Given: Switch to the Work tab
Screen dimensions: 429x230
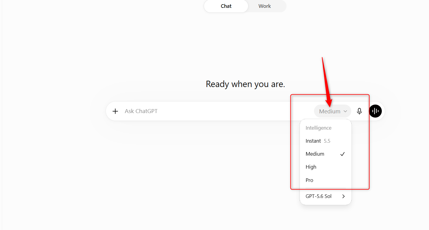Looking at the screenshot, I should (x=265, y=6).
